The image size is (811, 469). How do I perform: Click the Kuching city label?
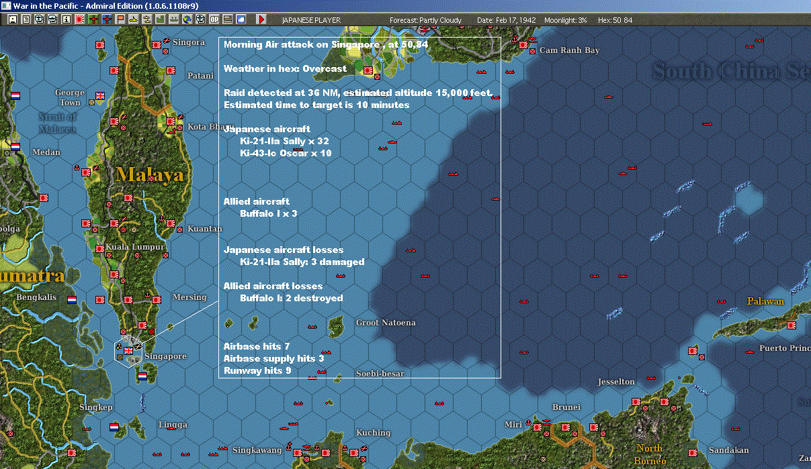point(373,433)
